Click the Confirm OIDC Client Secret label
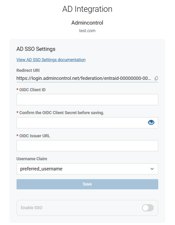The width and height of the screenshot is (175, 225). pyautogui.click(x=62, y=113)
